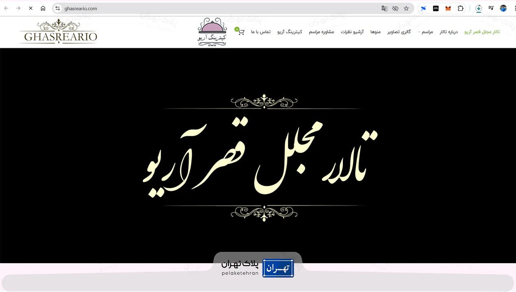This screenshot has height=292, width=516.
Task: Stop loading the page with X button
Action: [30, 8]
